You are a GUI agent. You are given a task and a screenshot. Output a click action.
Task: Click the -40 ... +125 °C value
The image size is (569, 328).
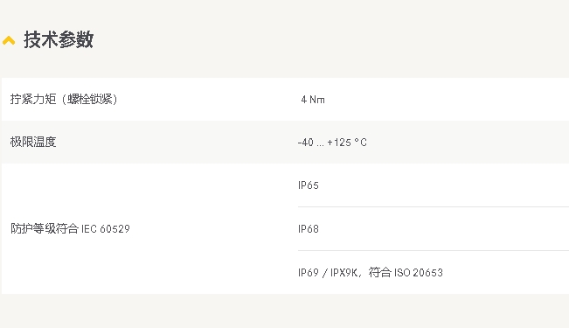pos(332,143)
